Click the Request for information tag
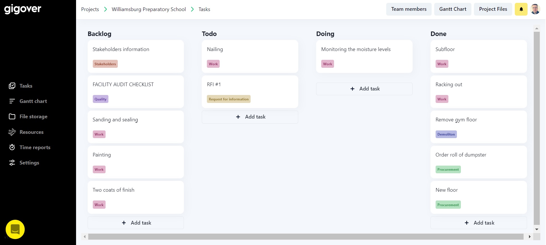The image size is (546, 245). coord(229,99)
